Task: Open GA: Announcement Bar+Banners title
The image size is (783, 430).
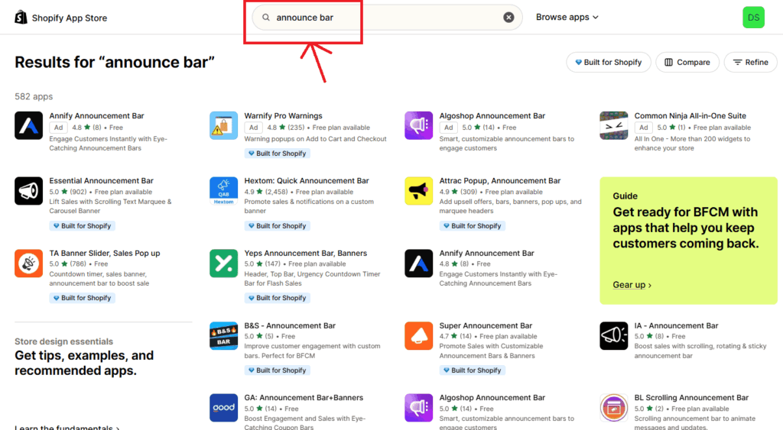Action: click(304, 398)
